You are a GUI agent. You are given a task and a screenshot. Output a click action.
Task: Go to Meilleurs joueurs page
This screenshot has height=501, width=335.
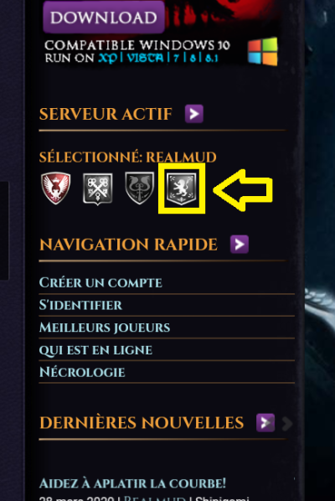click(x=105, y=328)
